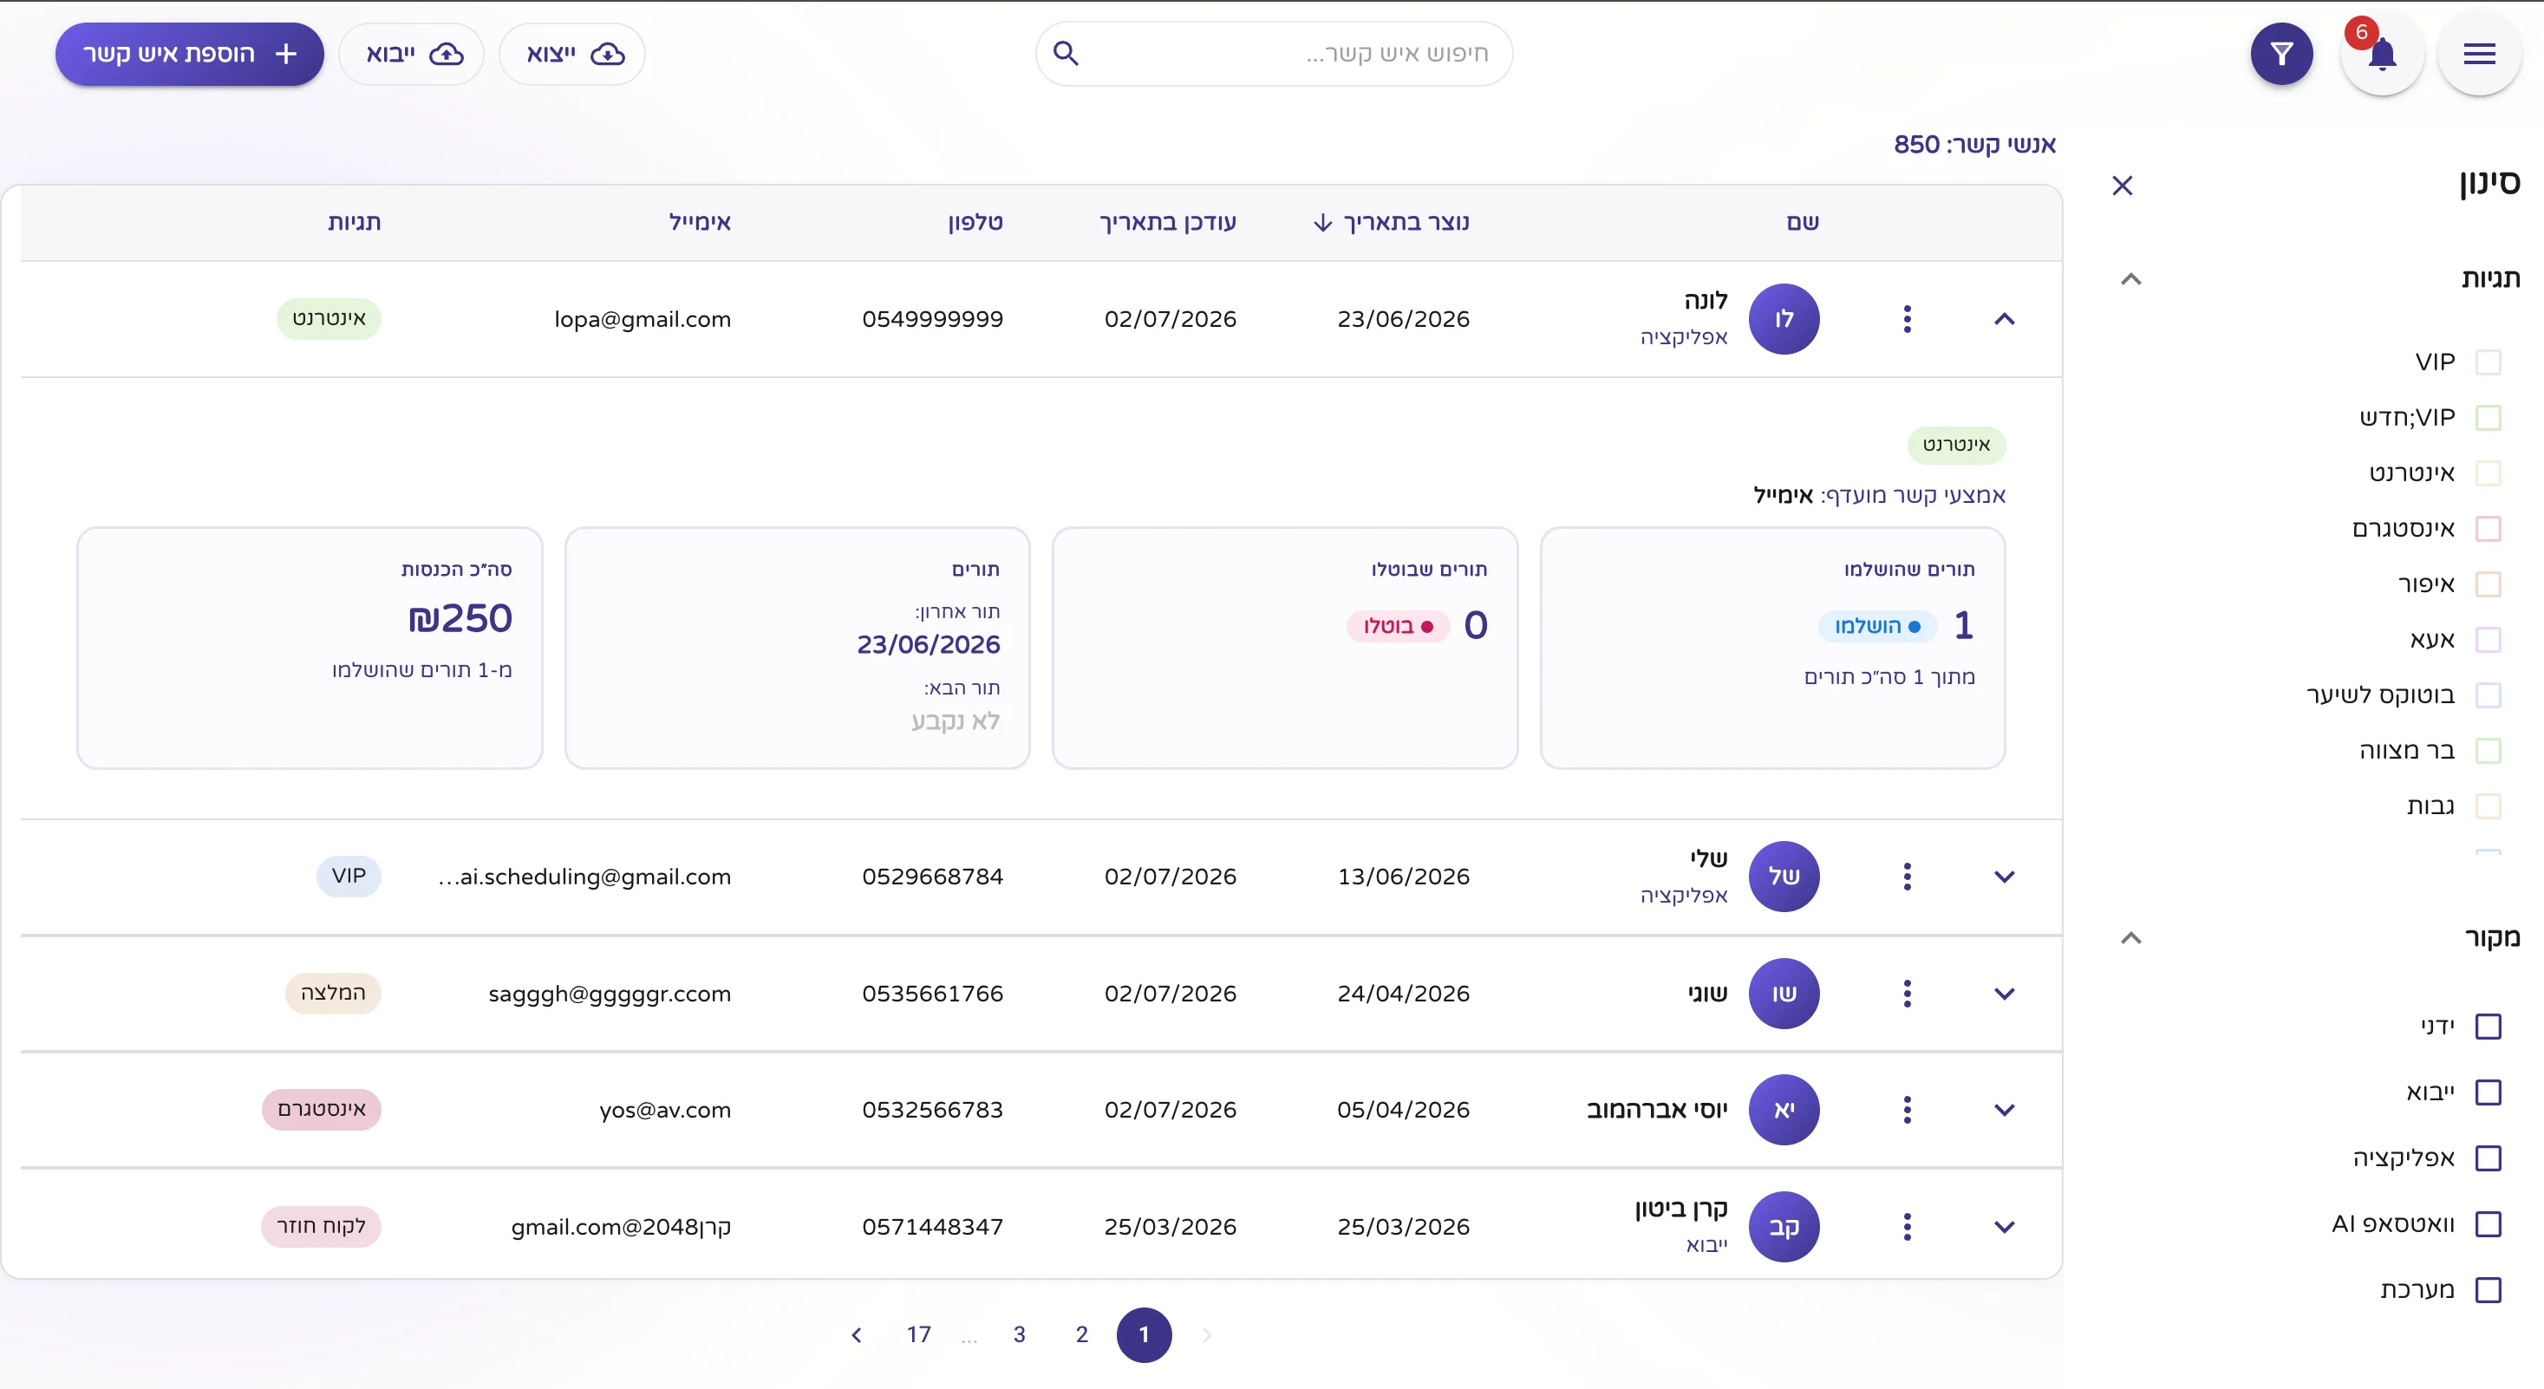2544x1389 pixels.
Task: Click the של avatar circle
Action: (1784, 877)
